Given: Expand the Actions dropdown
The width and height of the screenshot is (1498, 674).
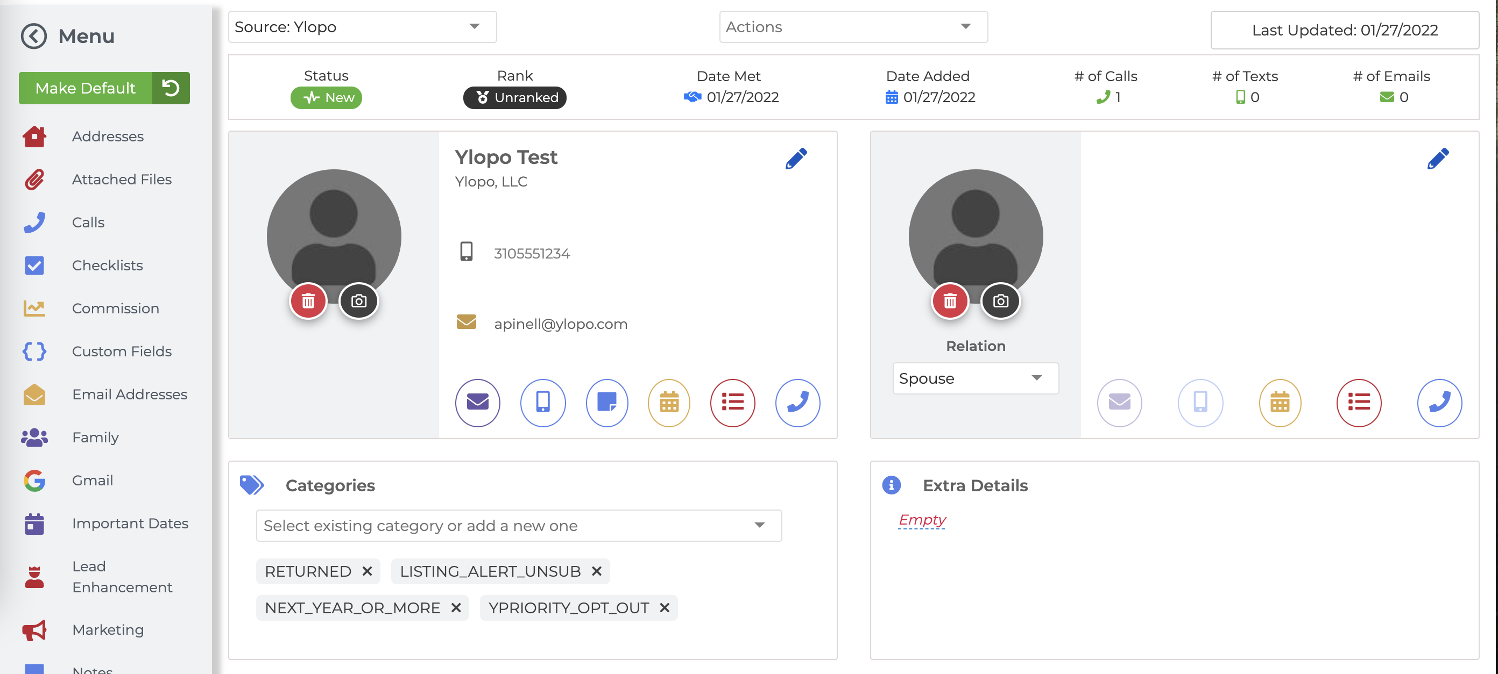Looking at the screenshot, I should click(x=852, y=27).
